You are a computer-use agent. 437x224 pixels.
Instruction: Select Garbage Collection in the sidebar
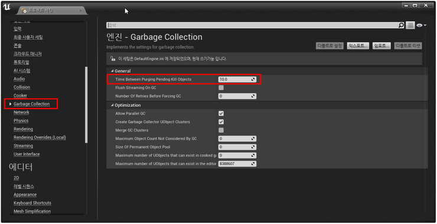(31, 104)
